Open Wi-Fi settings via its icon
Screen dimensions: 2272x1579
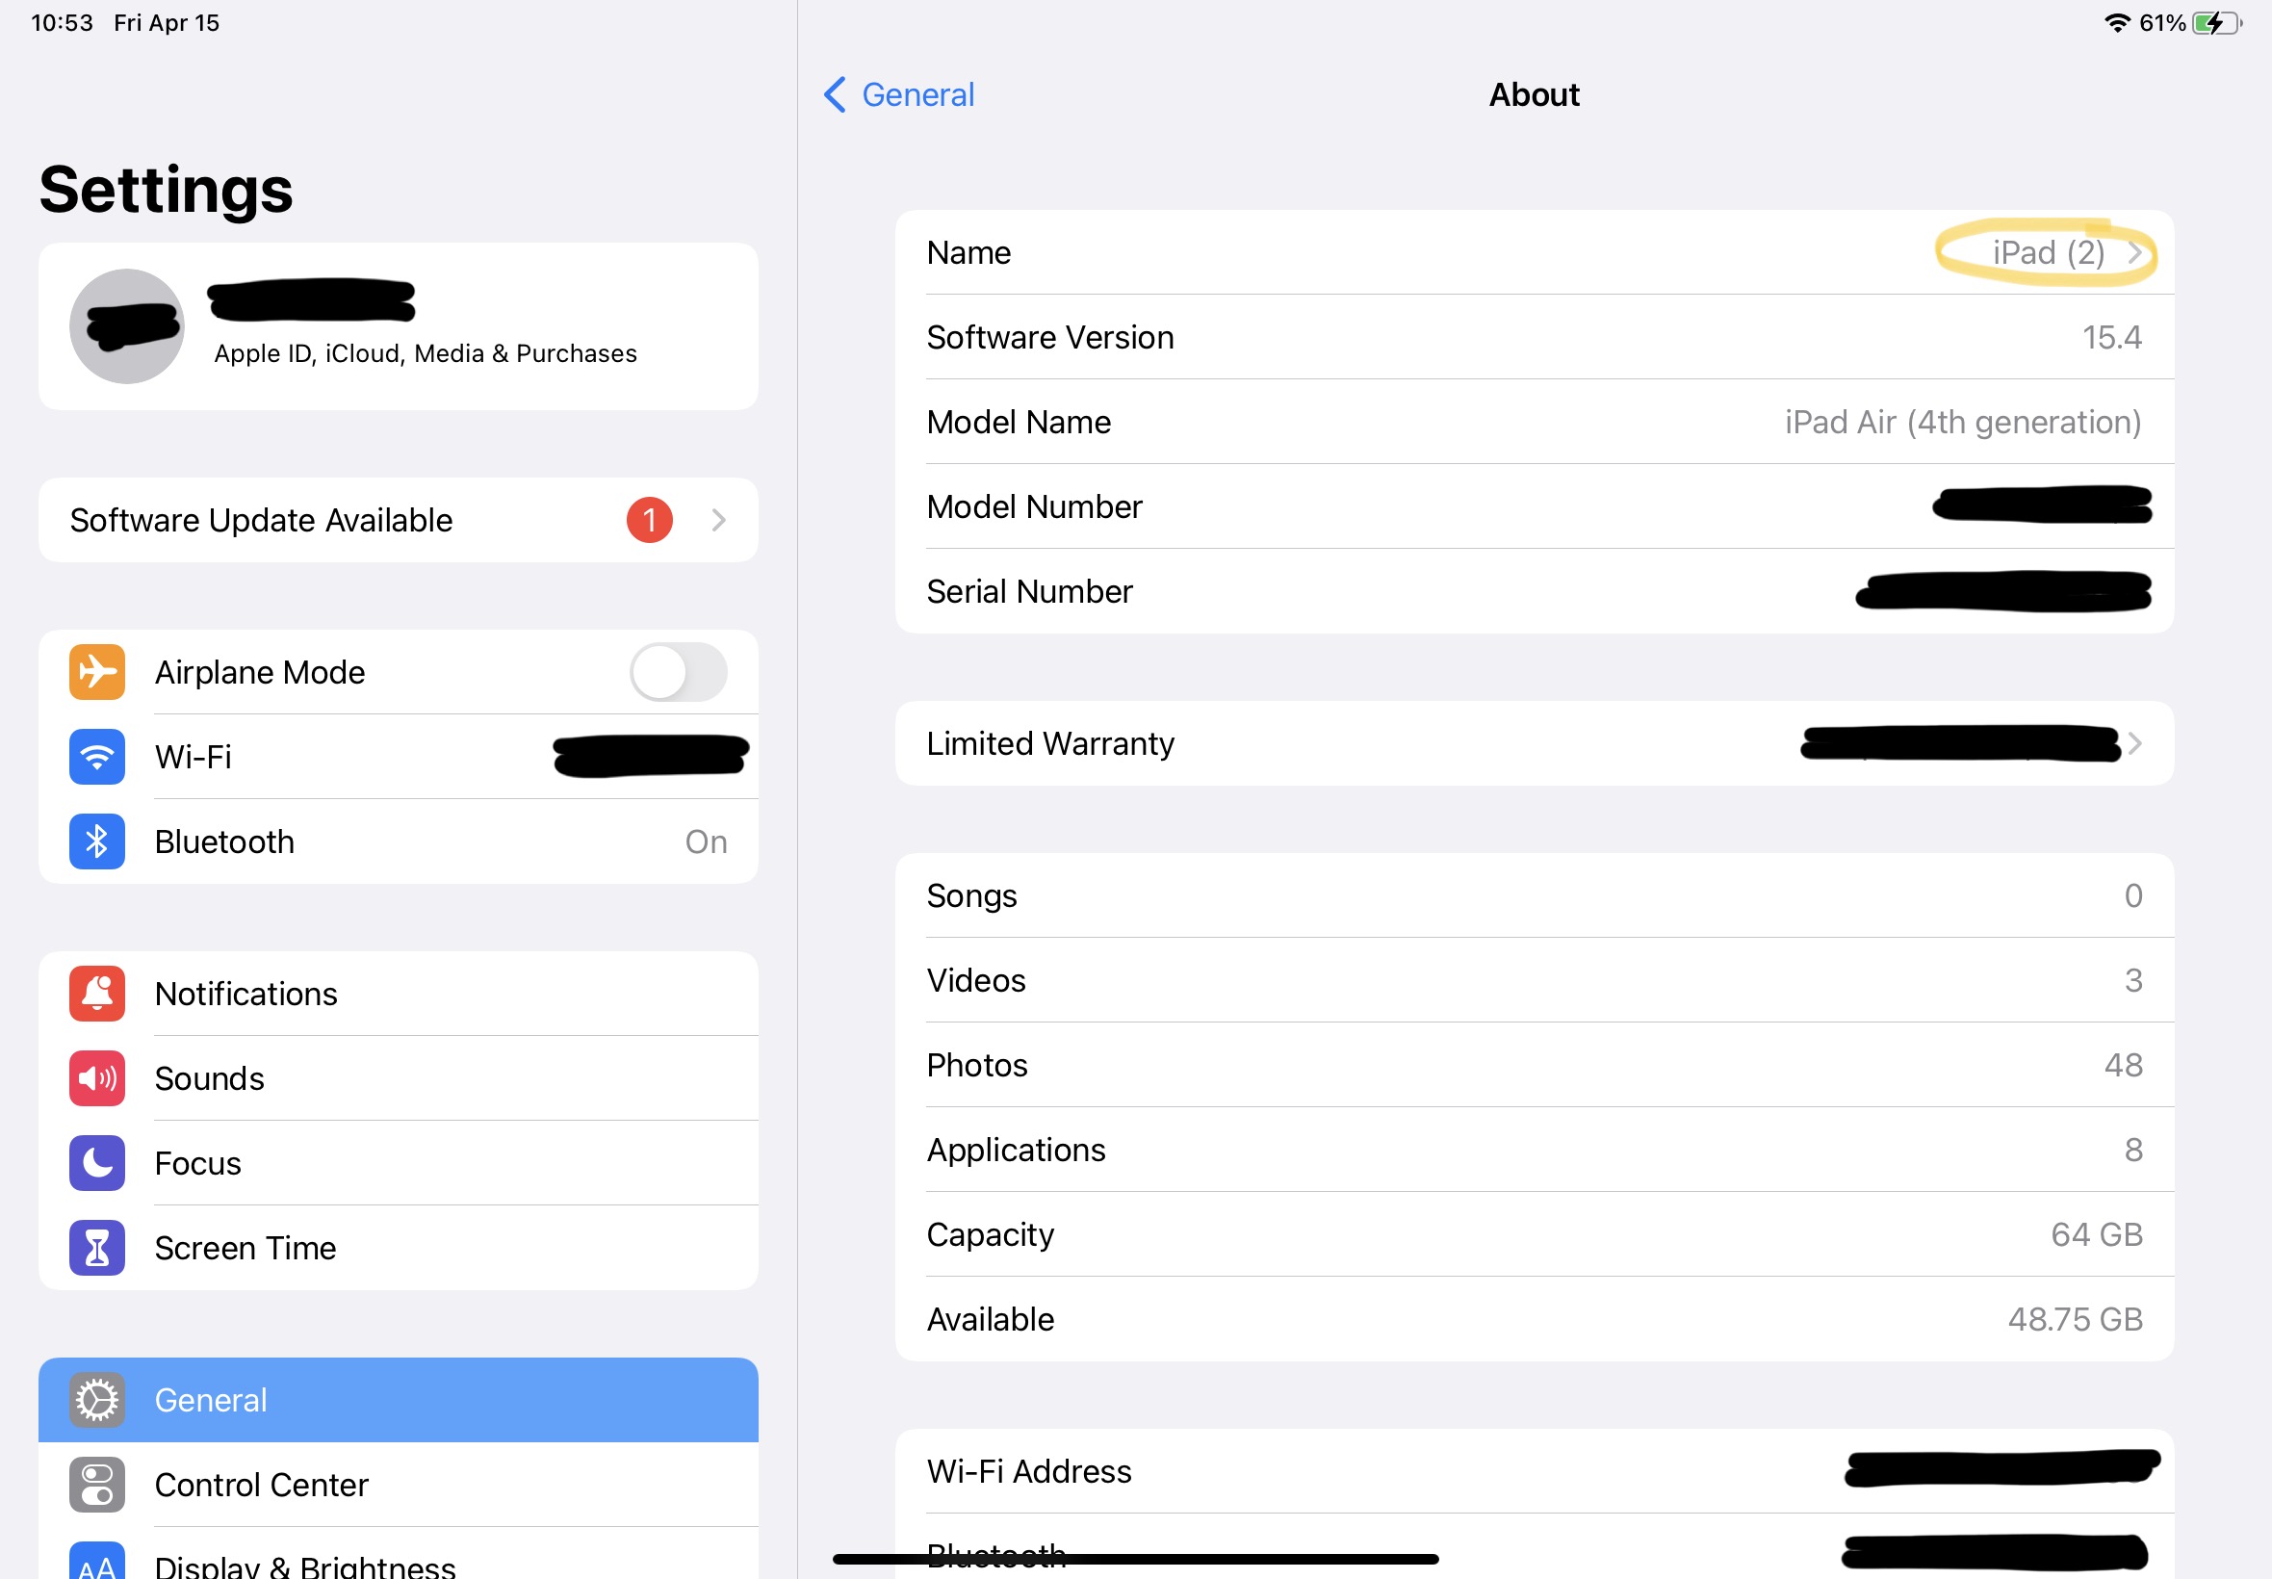pyautogui.click(x=97, y=757)
